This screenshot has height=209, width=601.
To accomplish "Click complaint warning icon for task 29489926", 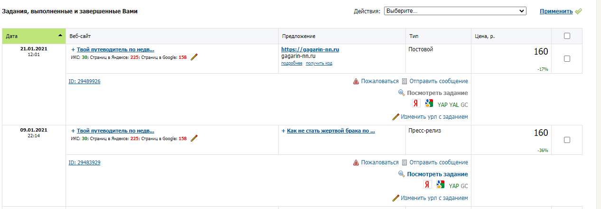I will (356, 81).
